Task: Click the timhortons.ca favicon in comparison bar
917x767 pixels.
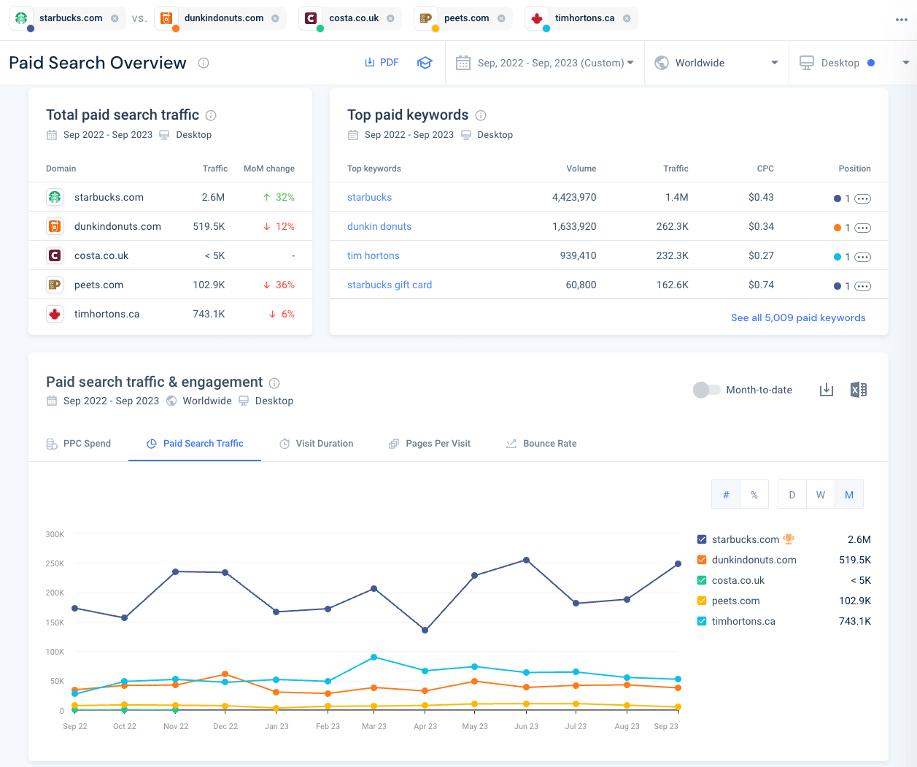Action: (537, 18)
